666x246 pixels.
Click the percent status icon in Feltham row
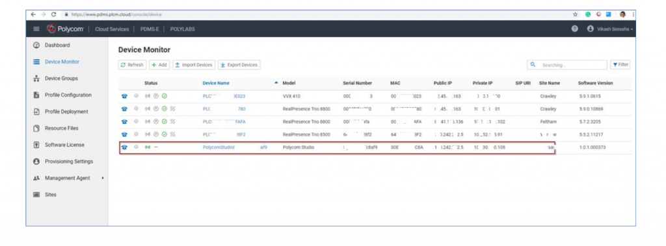click(x=172, y=122)
